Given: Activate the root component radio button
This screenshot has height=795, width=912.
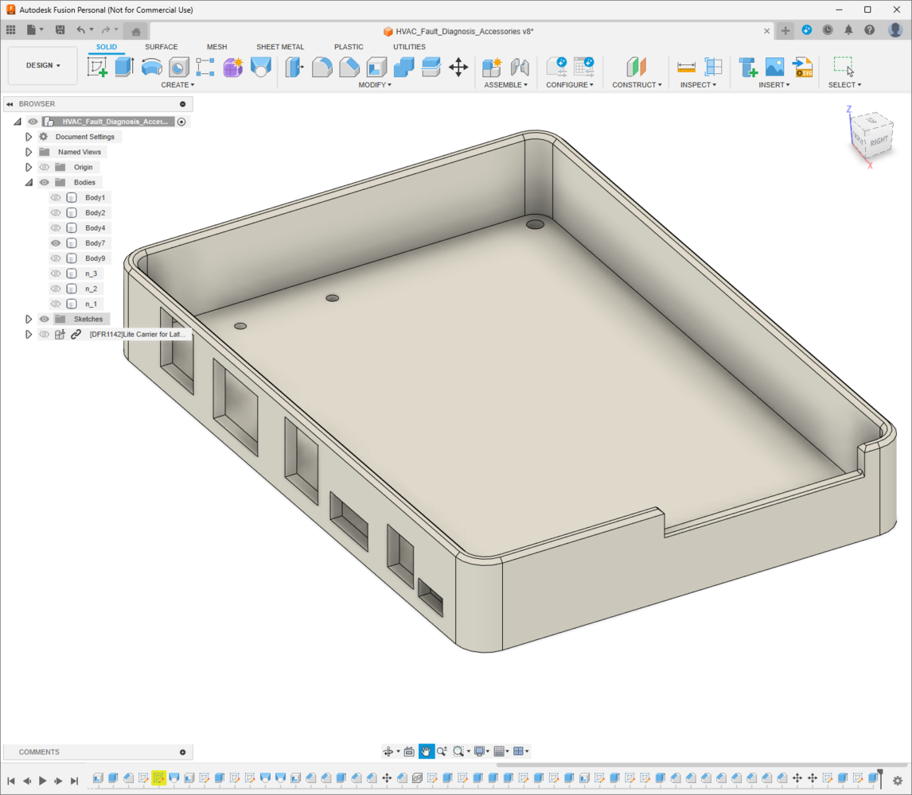Looking at the screenshot, I should pos(181,122).
